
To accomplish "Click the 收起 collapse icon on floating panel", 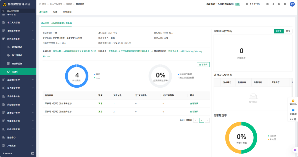I will pos(295,119).
